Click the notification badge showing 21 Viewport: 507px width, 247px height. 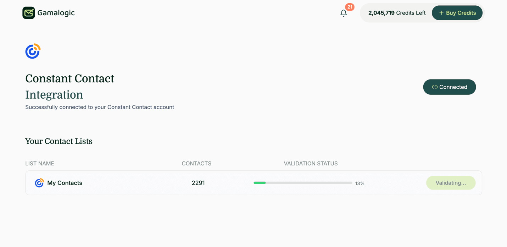(x=349, y=7)
